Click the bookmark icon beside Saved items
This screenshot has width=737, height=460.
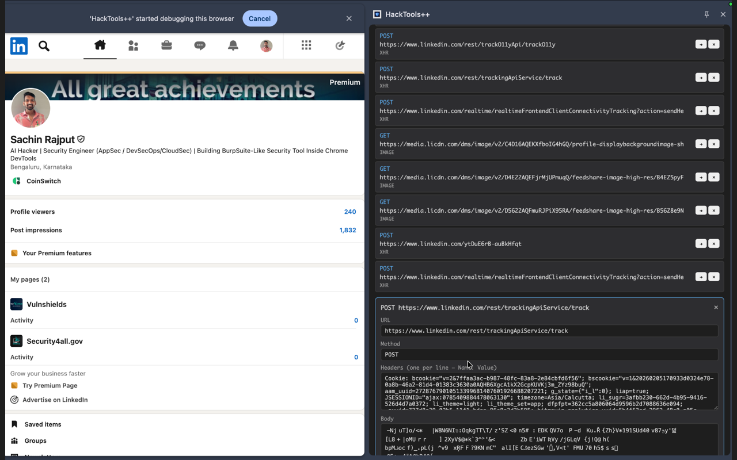pyautogui.click(x=14, y=424)
